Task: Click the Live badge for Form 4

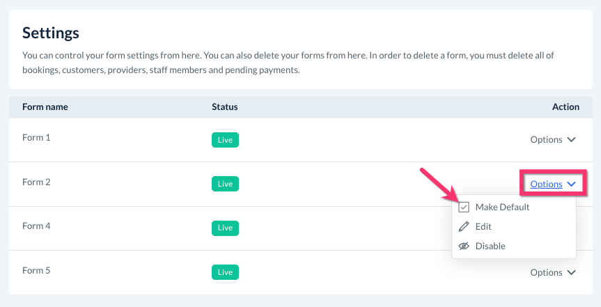Action: 225,228
